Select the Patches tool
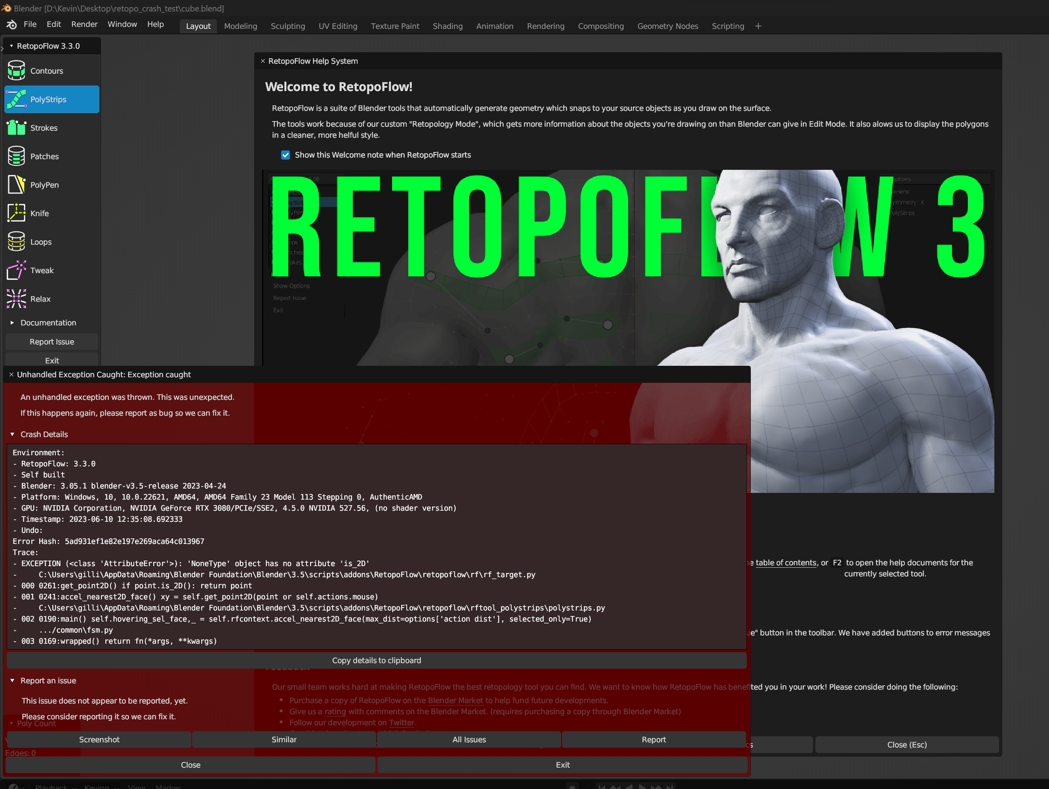 pyautogui.click(x=45, y=156)
